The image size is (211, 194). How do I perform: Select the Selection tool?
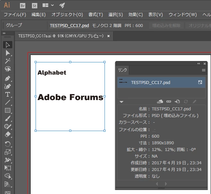click(8, 45)
